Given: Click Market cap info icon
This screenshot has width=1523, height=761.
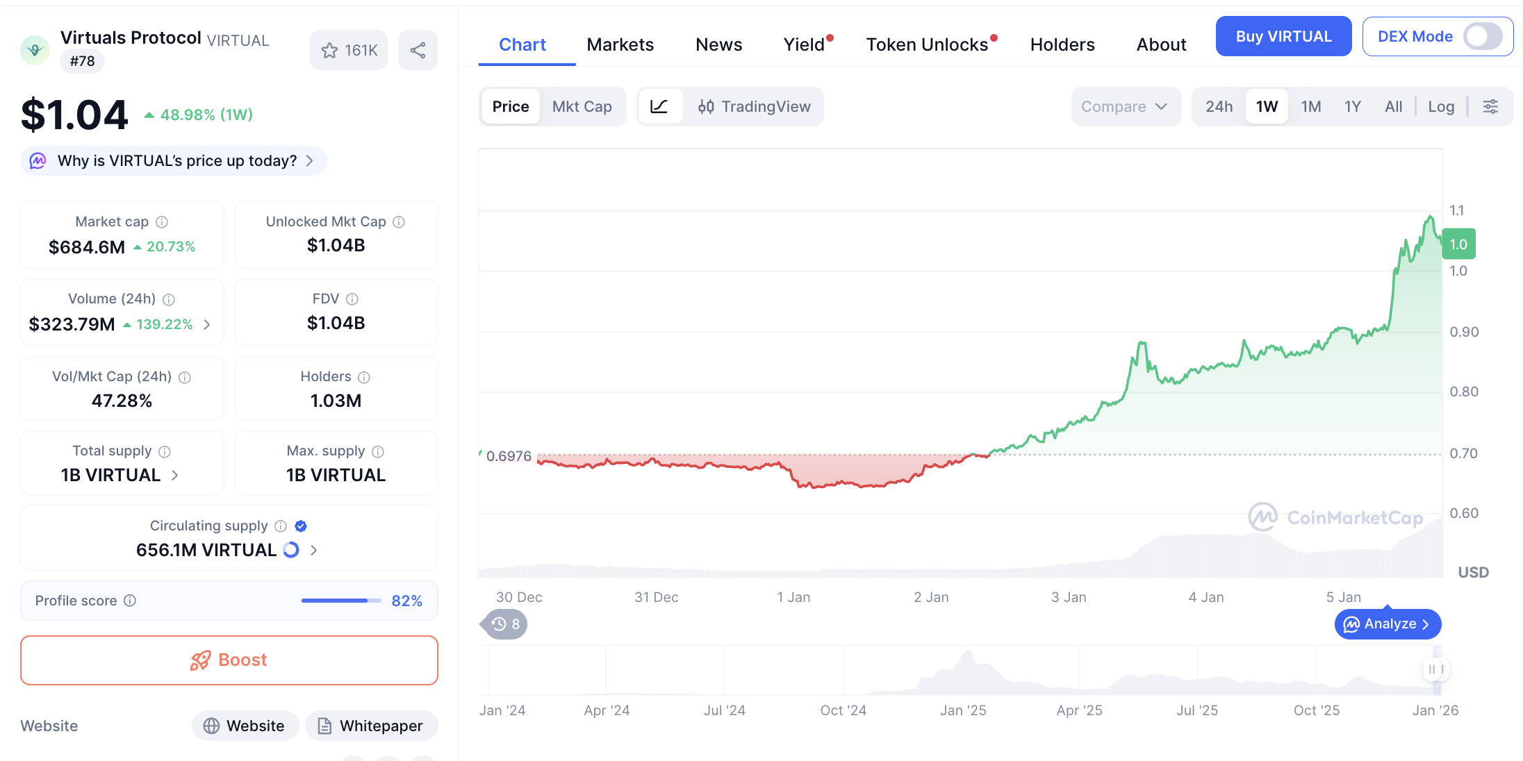Looking at the screenshot, I should pyautogui.click(x=162, y=222).
